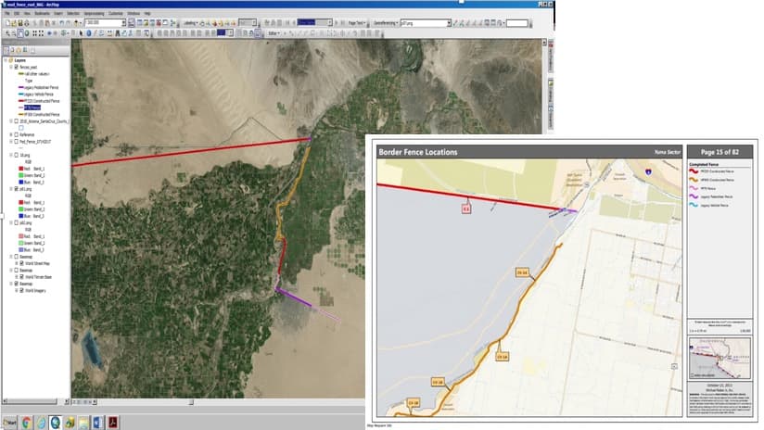Open the Editor dropdown menu
The width and height of the screenshot is (764, 430).
coord(274,33)
